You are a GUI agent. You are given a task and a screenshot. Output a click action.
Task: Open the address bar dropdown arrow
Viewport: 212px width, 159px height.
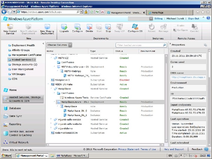click(x=81, y=12)
